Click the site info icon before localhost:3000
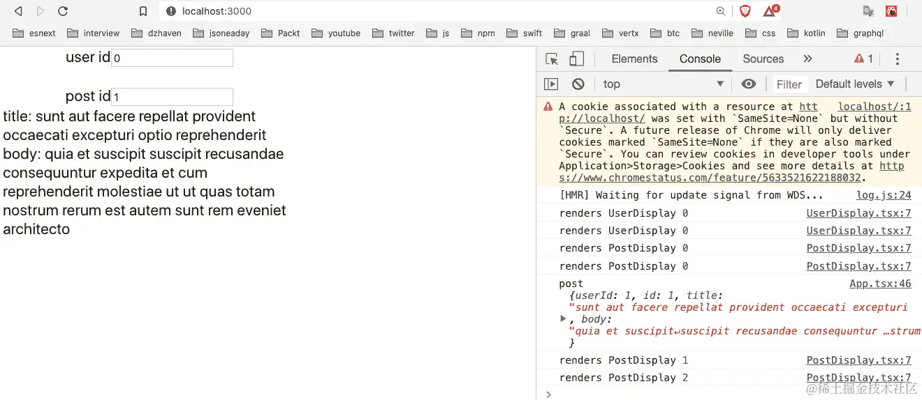 point(171,11)
